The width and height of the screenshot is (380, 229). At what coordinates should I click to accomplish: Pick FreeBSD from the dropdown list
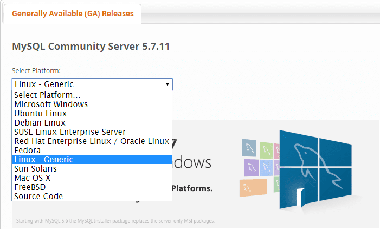(30, 187)
